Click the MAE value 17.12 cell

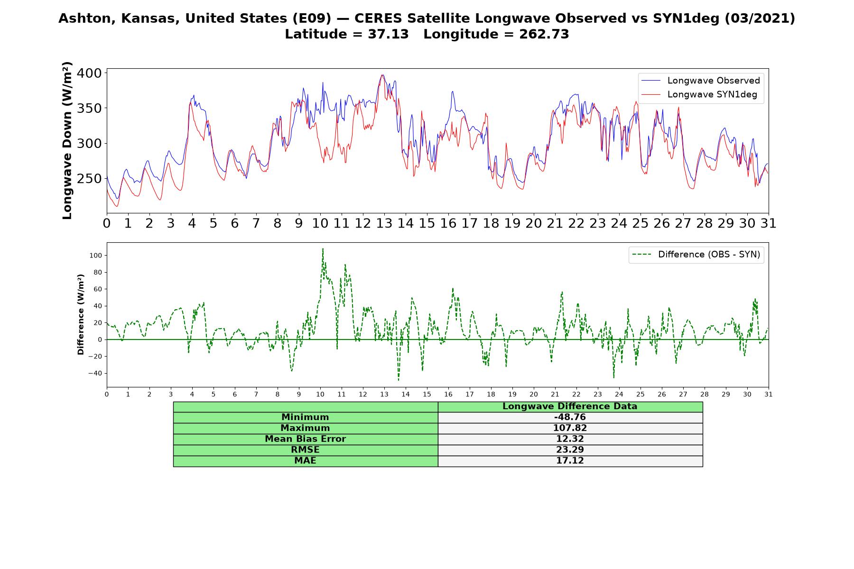[570, 461]
